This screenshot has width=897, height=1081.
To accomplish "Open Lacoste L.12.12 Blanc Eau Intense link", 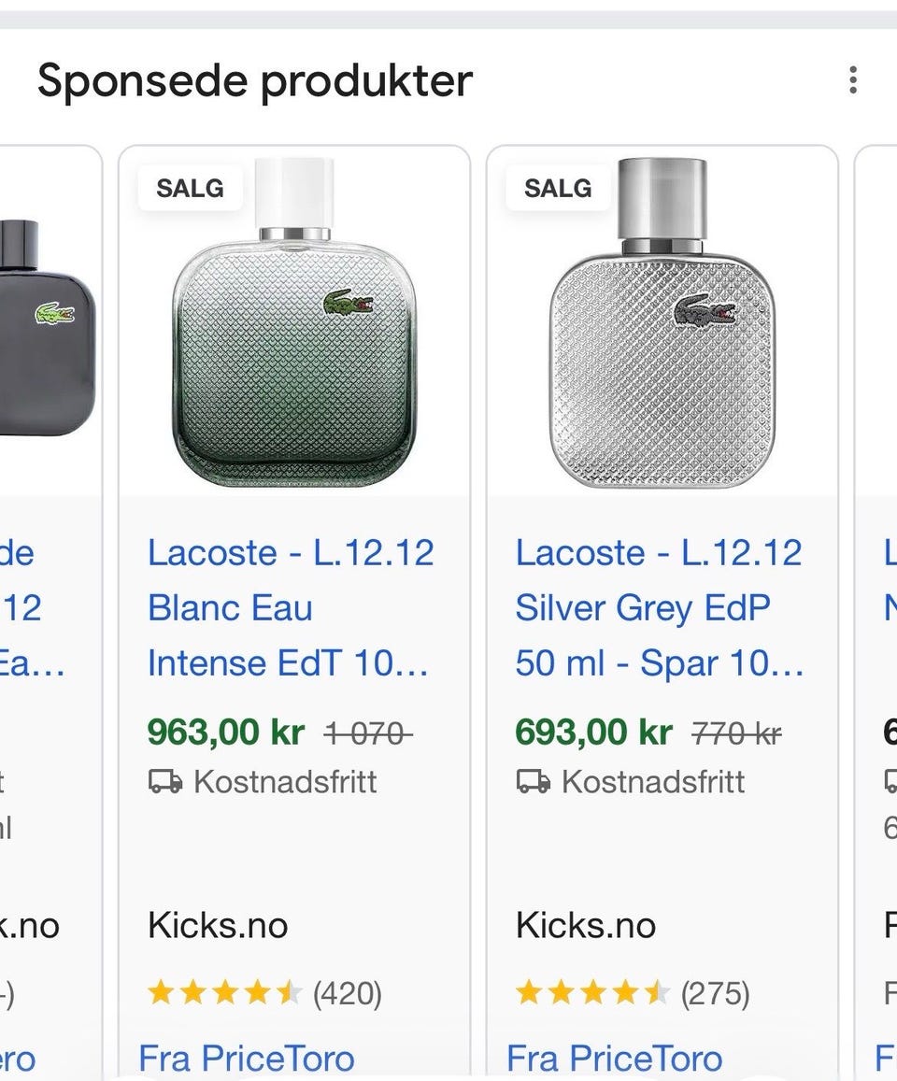I will [x=290, y=608].
